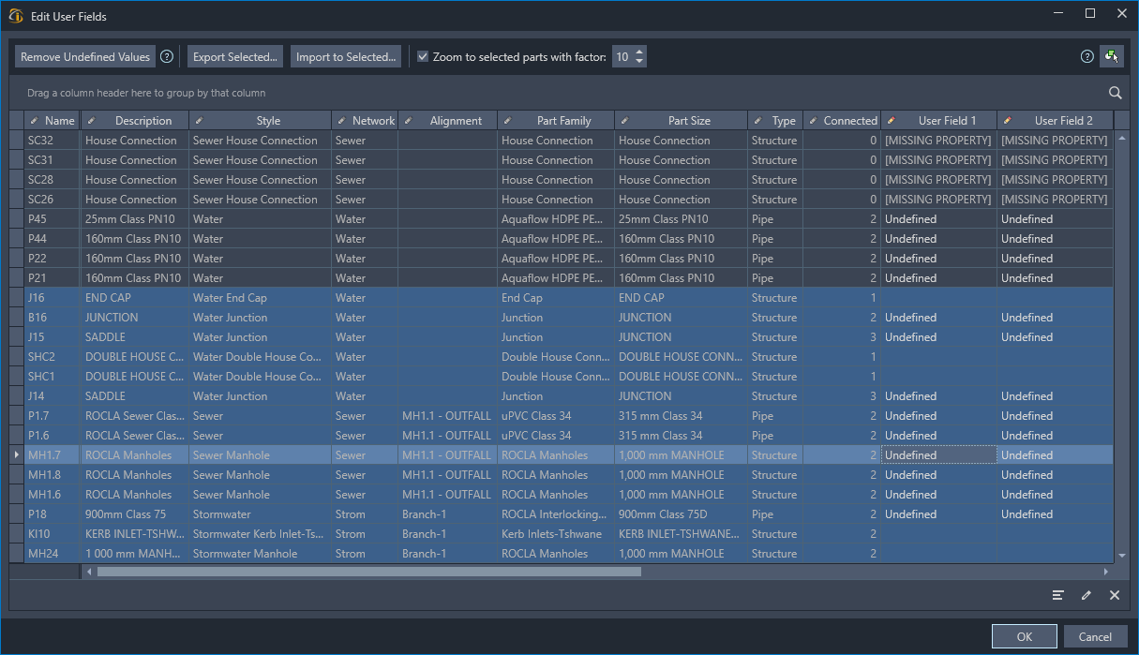The height and width of the screenshot is (655, 1139).
Task: Select the P45 name cell
Action: [52, 219]
